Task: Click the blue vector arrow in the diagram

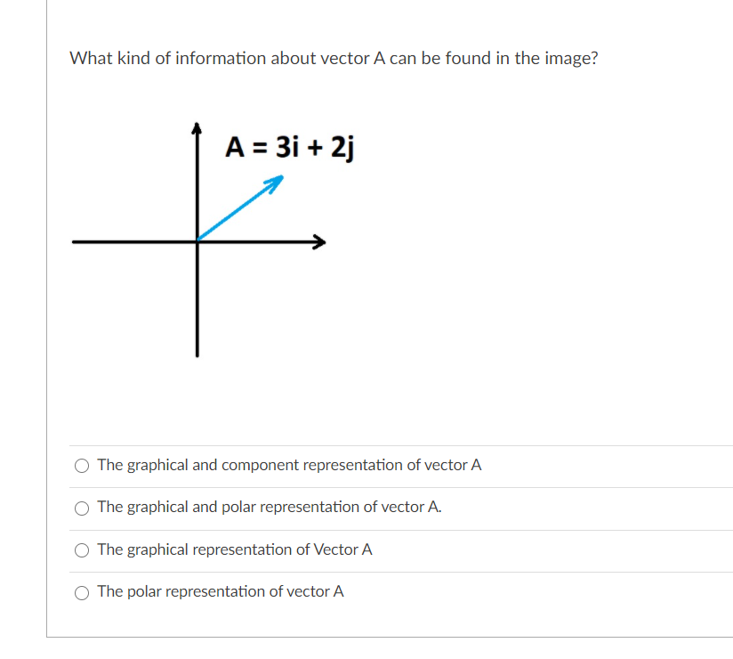Action: 240,209
